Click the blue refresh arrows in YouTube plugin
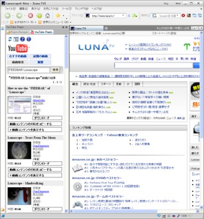The width and height of the screenshot is (204, 219). point(10,39)
